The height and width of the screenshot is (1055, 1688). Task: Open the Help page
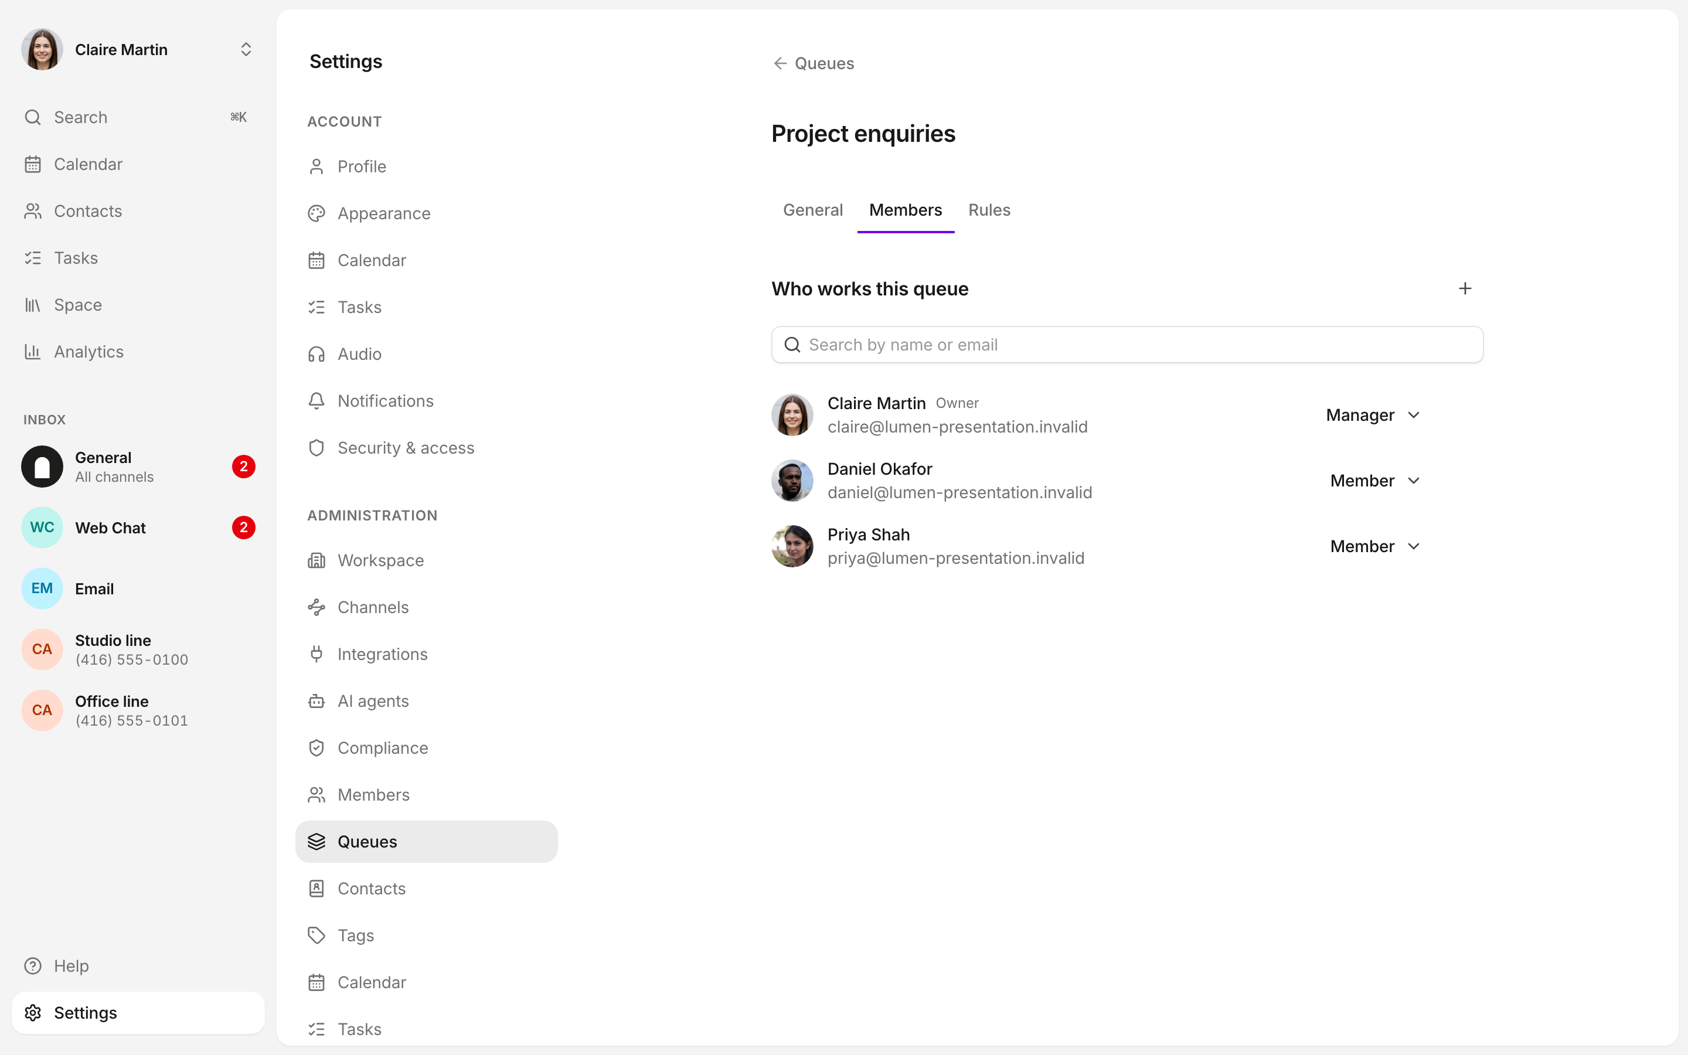(138, 966)
